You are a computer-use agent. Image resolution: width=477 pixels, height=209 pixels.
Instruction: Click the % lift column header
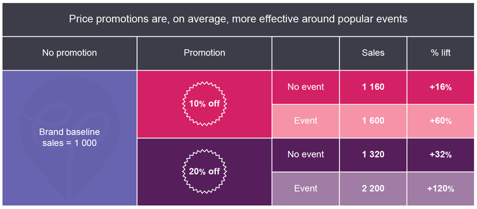tap(441, 53)
